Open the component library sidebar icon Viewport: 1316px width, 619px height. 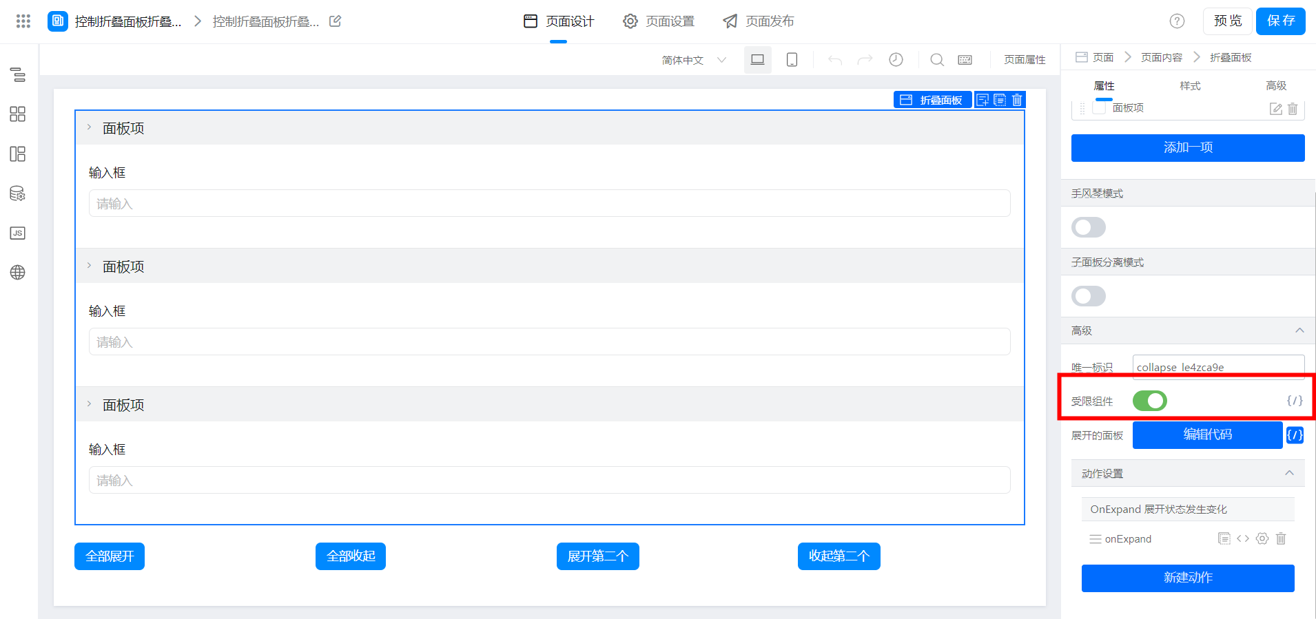point(18,114)
